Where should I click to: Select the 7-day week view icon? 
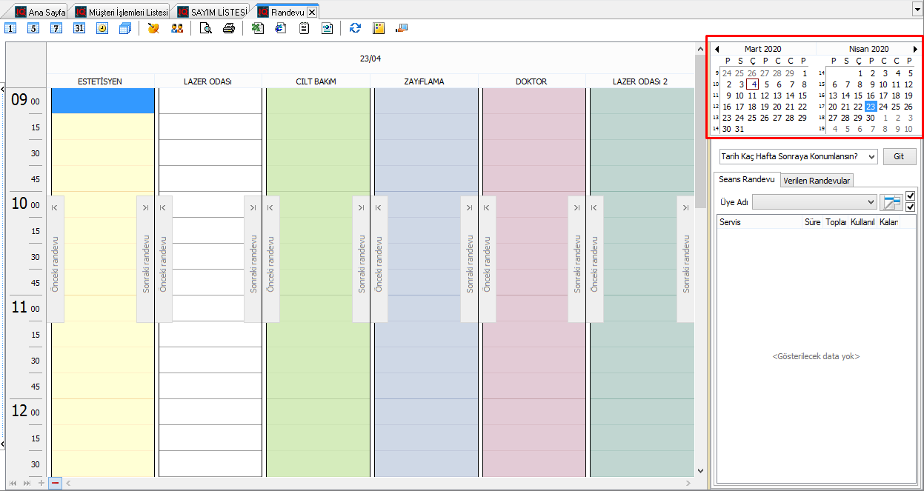point(56,29)
